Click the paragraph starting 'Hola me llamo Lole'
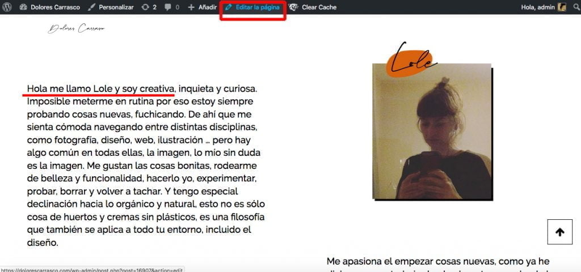Screen dimensions: 581x272 [x=146, y=166]
